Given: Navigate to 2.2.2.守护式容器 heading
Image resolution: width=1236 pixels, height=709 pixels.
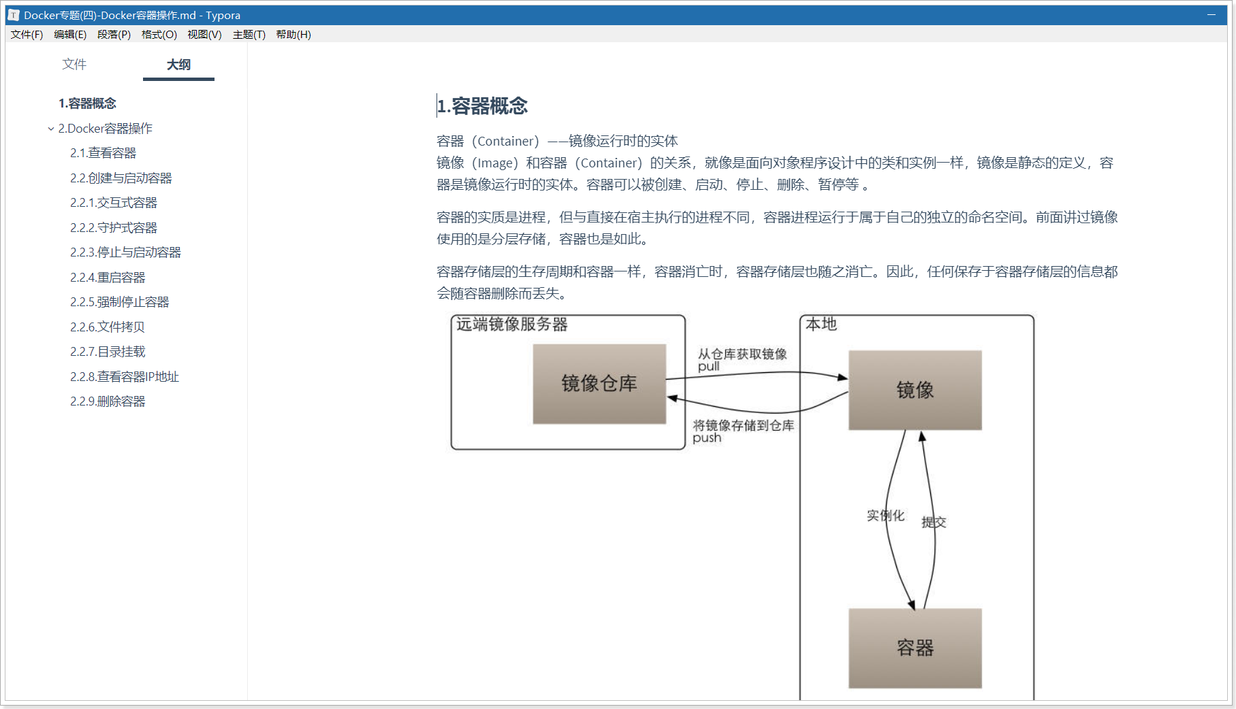Looking at the screenshot, I should [x=113, y=228].
